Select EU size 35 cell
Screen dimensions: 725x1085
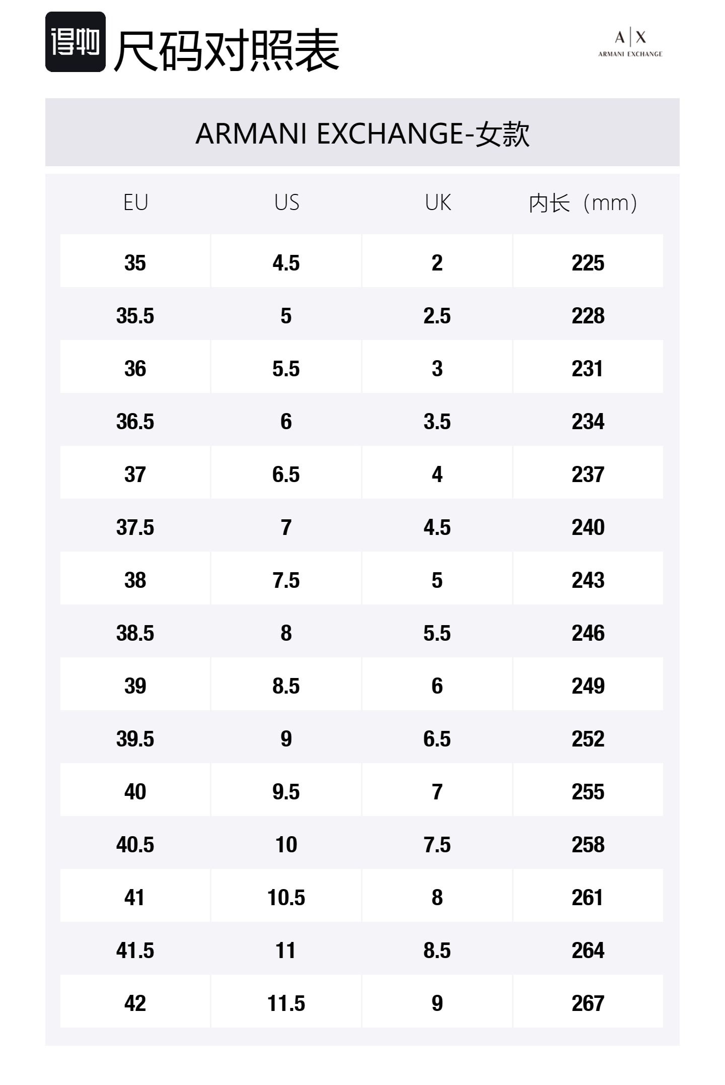[x=135, y=262]
